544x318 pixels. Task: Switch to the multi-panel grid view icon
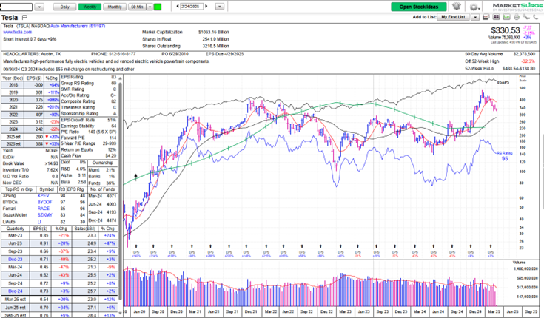click(x=497, y=17)
